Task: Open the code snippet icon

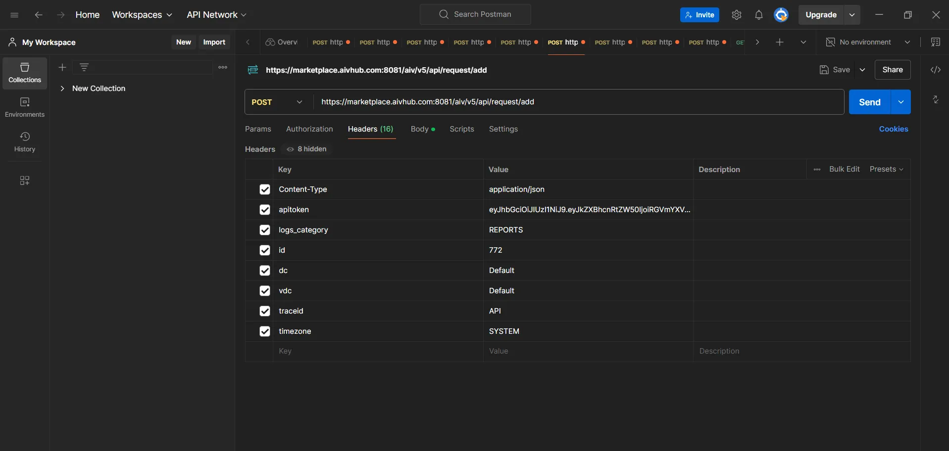Action: (x=936, y=70)
